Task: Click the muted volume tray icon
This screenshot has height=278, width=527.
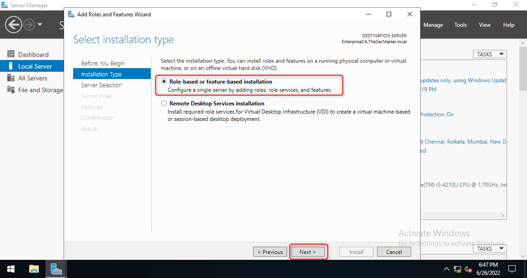Action: [x=468, y=269]
